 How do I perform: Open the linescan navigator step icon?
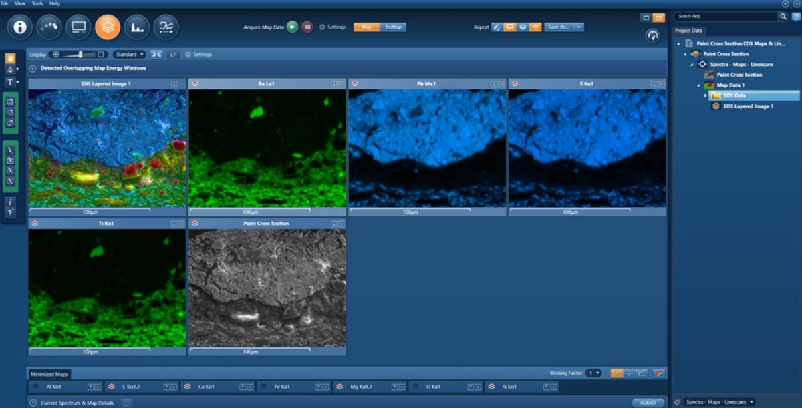166,27
